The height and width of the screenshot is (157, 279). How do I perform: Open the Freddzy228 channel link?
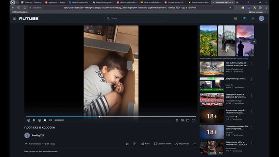click(38, 135)
